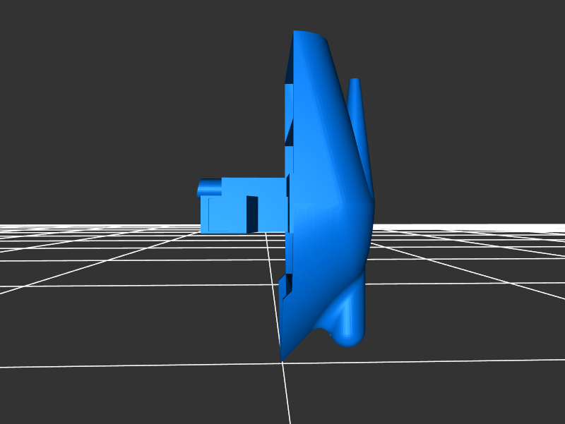Image resolution: width=565 pixels, height=424 pixels.
Task: Click the small cylindrical rod on the left
Action: tap(210, 187)
